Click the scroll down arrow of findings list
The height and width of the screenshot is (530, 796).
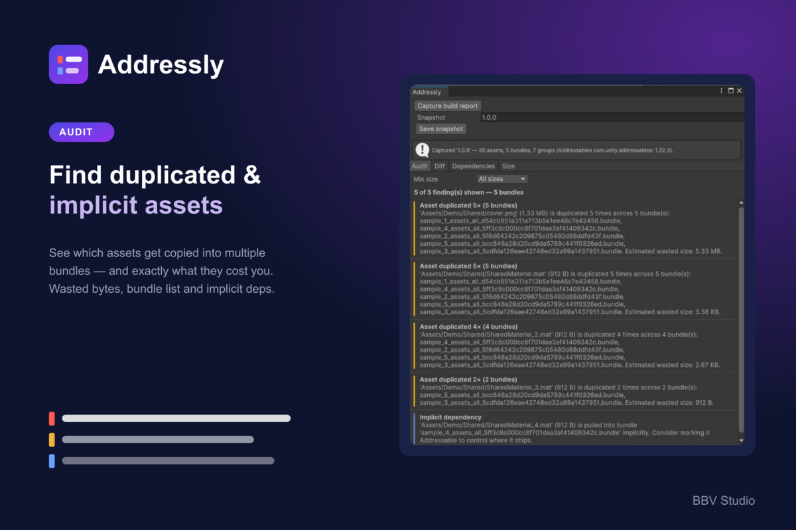pos(741,440)
